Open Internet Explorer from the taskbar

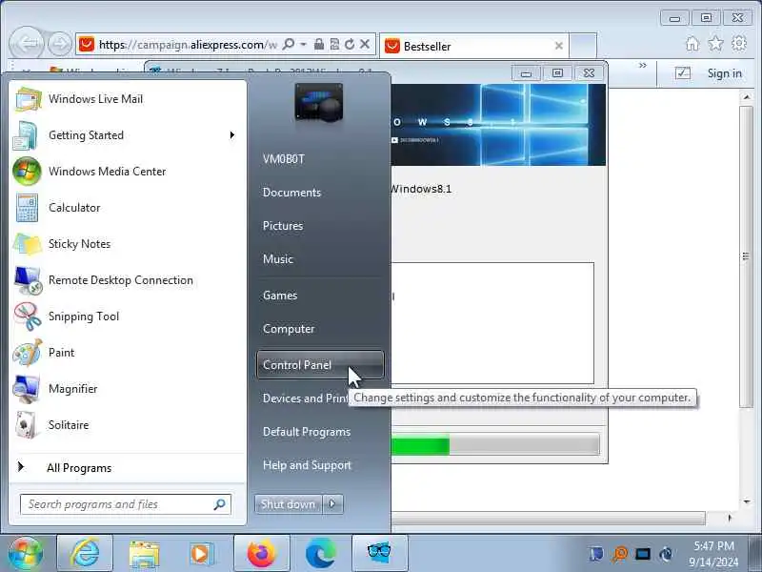[x=85, y=553]
